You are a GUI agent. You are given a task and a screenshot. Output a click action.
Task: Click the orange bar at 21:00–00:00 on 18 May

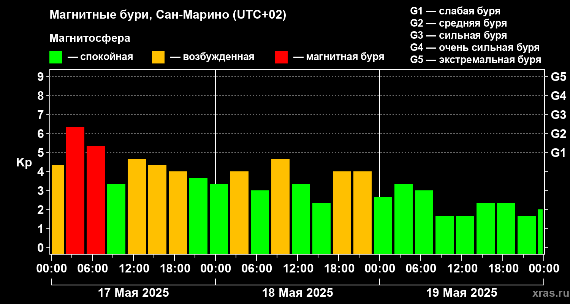(363, 212)
